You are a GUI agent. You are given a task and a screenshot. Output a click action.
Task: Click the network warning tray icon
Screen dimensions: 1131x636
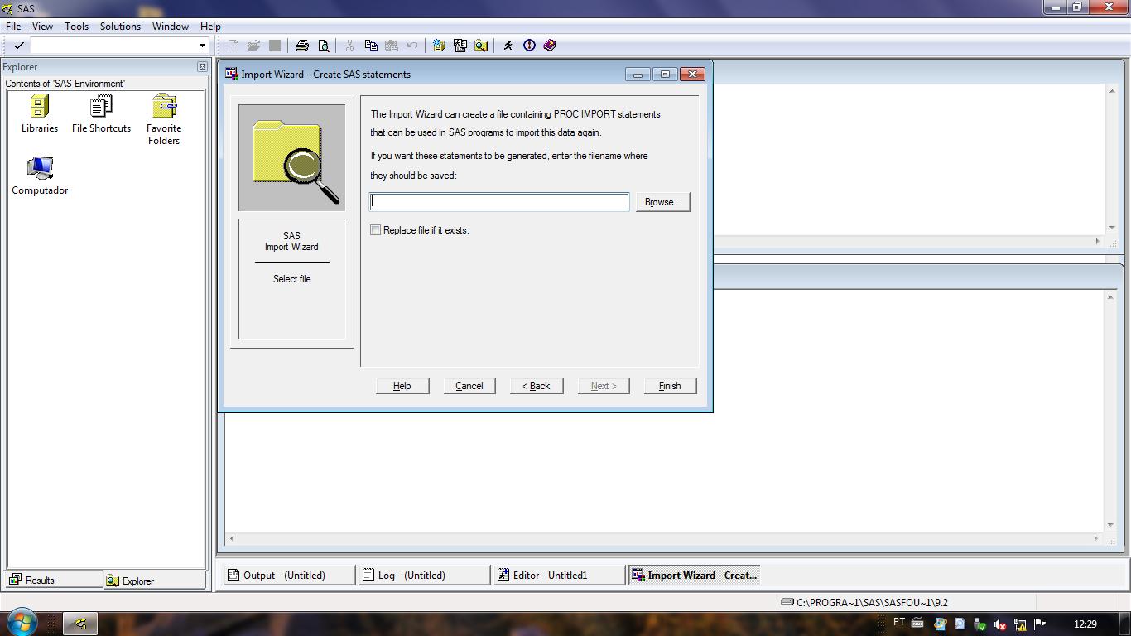(1020, 624)
